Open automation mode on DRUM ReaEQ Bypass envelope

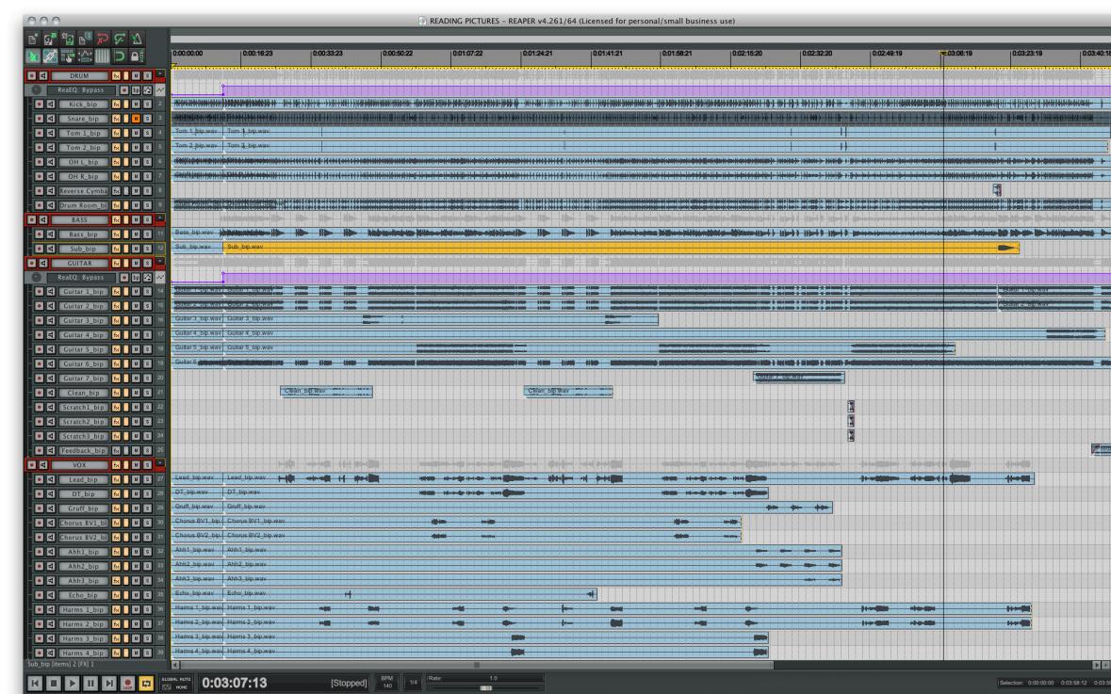coord(160,90)
